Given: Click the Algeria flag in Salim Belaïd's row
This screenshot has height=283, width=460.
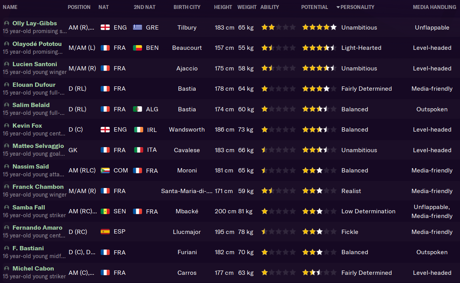Looking at the screenshot, I should tap(137, 109).
